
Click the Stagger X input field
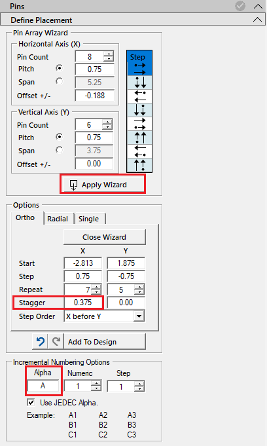pyautogui.click(x=82, y=303)
